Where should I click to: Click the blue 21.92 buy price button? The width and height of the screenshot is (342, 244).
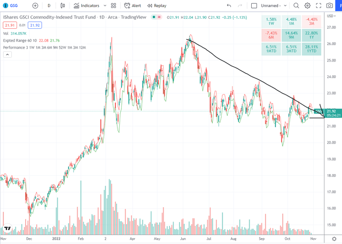[35, 25]
